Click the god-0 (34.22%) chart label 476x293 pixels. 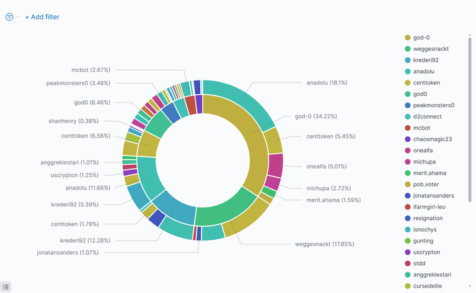(315, 116)
